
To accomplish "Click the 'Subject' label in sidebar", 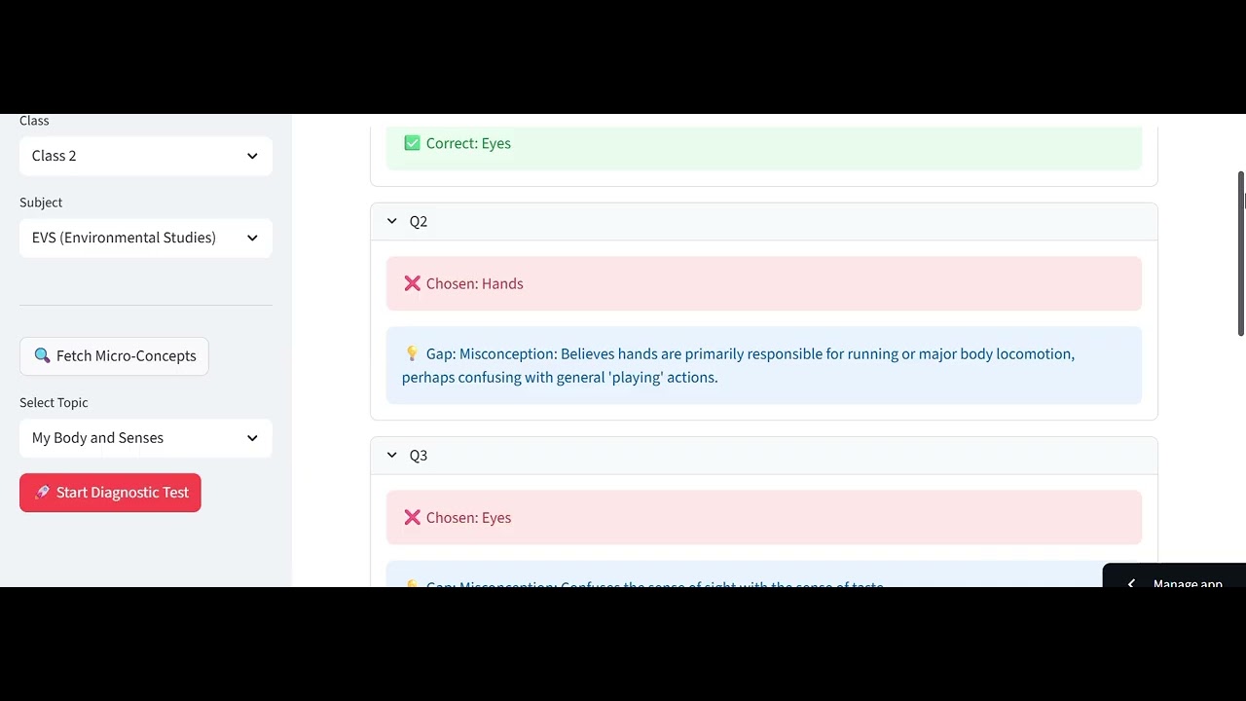I will point(41,203).
